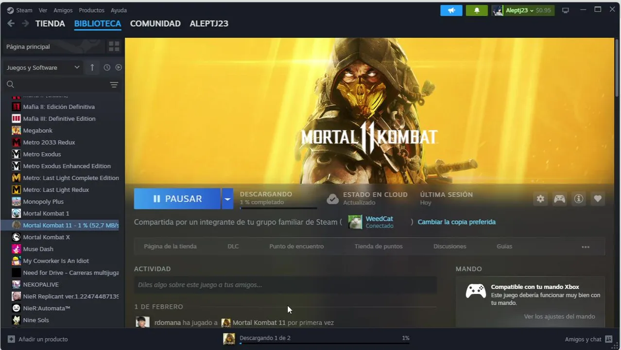Click the Steam logo menu

pyautogui.click(x=19, y=10)
